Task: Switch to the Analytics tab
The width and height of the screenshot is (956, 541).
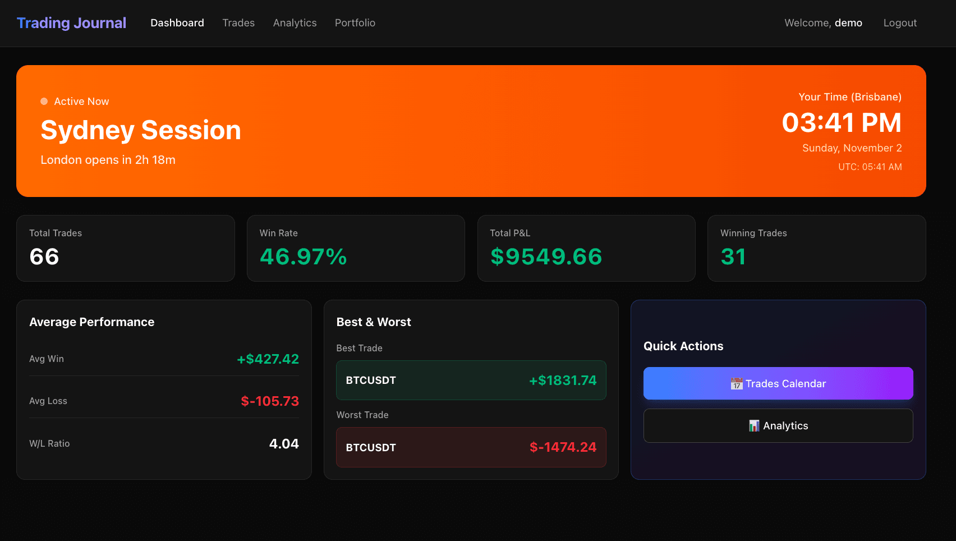Action: 295,22
